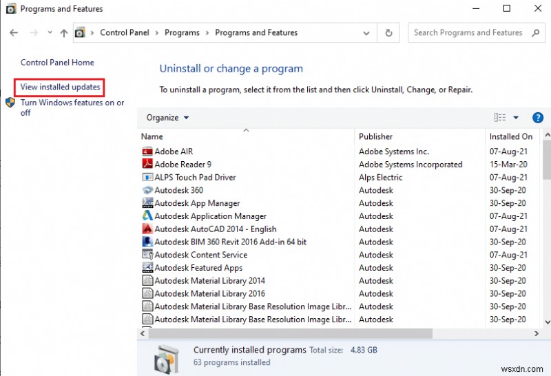Sort by Publisher column header
This screenshot has width=551, height=376.
[375, 136]
